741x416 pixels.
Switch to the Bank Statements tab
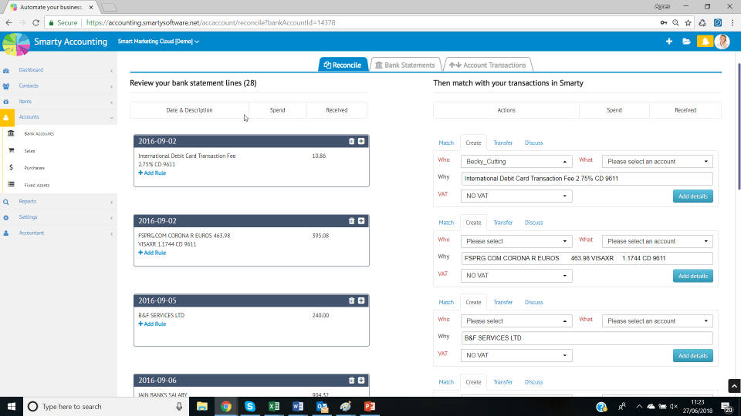pos(406,65)
